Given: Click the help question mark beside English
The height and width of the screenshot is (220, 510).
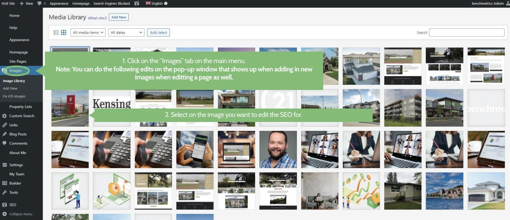Looking at the screenshot, I should pyautogui.click(x=166, y=4).
